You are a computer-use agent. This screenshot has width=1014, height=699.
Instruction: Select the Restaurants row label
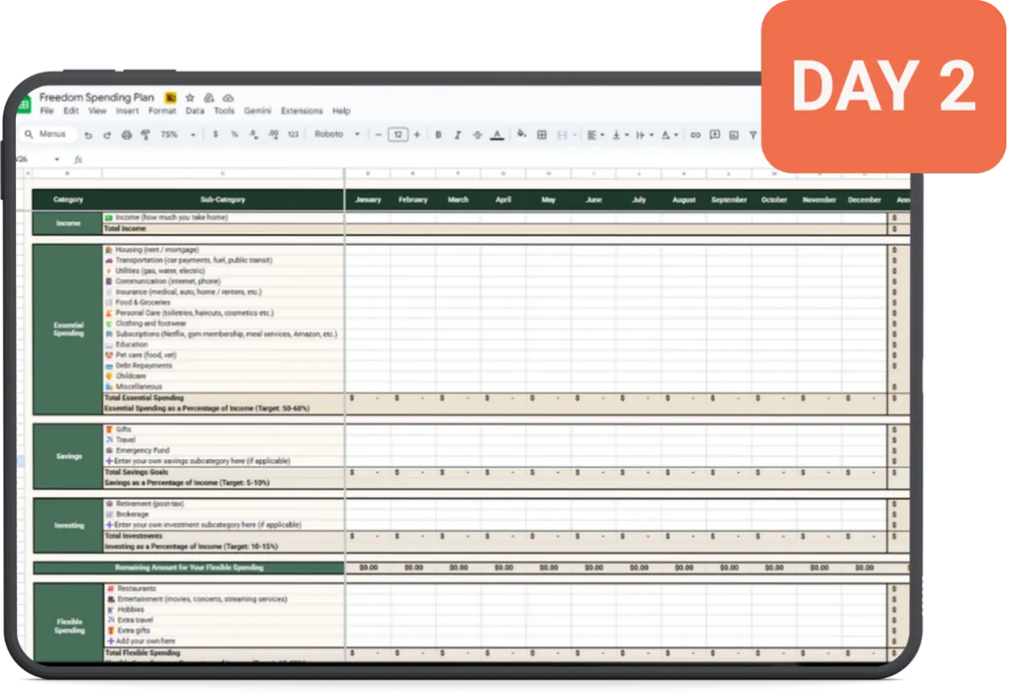(x=136, y=588)
